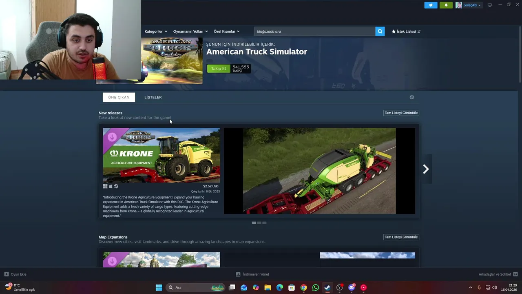Select the second carousel page dot
Screen dimensions: 522x294
pyautogui.click(x=259, y=223)
